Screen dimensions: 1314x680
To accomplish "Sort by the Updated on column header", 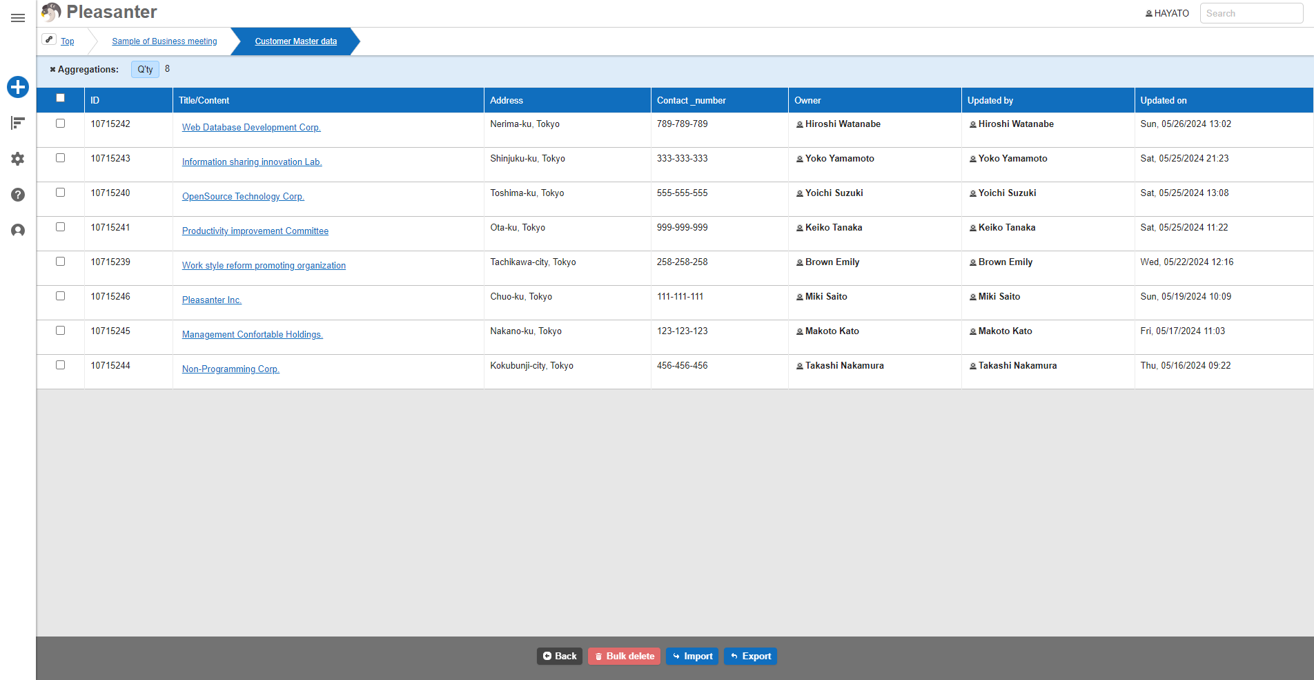I will tap(1224, 100).
